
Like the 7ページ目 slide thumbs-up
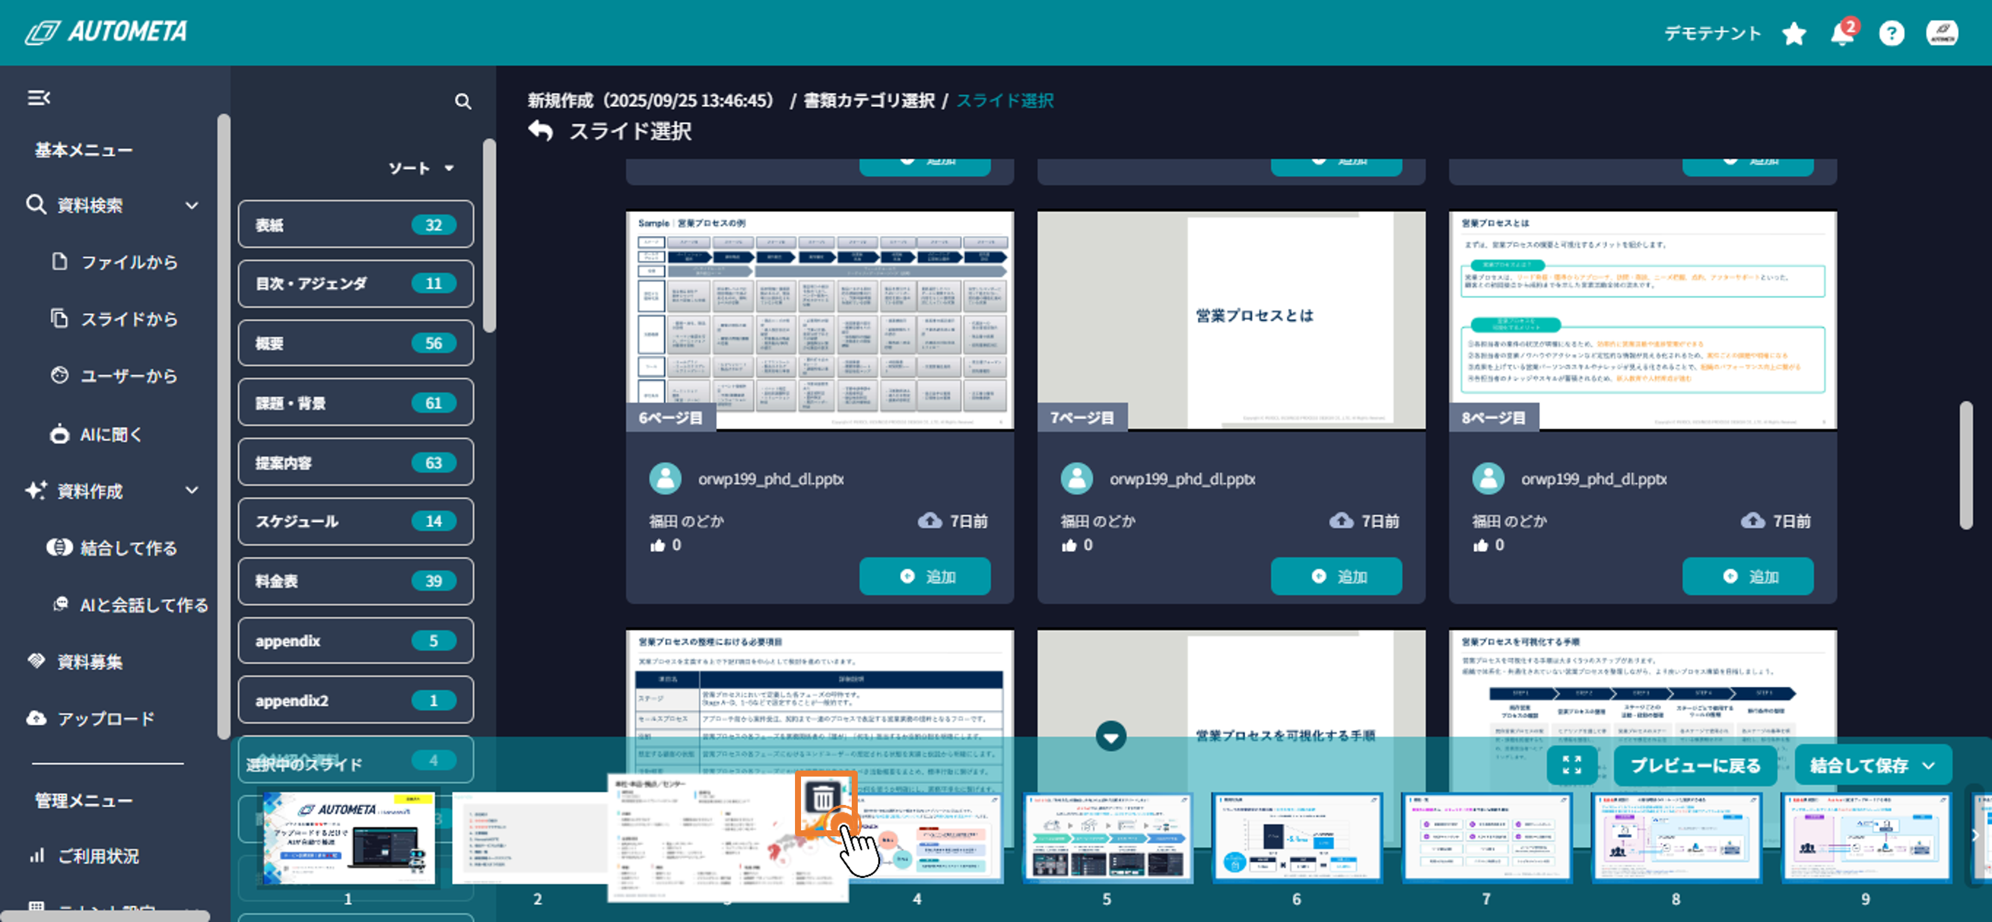[x=1070, y=545]
